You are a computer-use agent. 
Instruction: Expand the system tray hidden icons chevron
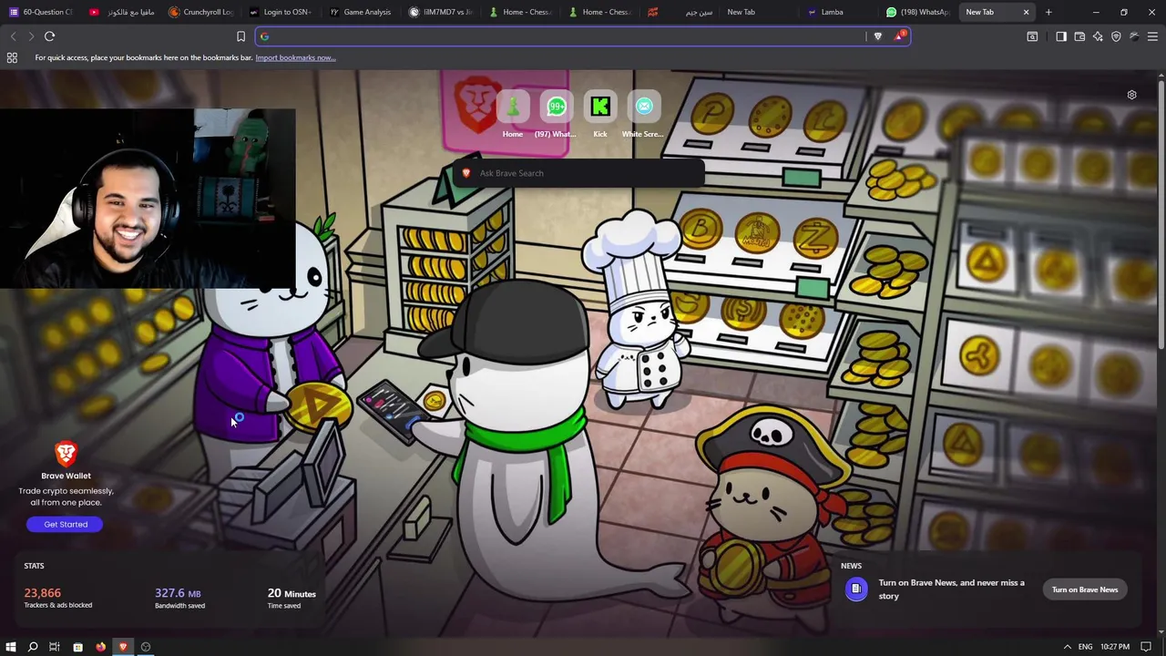[1068, 647]
